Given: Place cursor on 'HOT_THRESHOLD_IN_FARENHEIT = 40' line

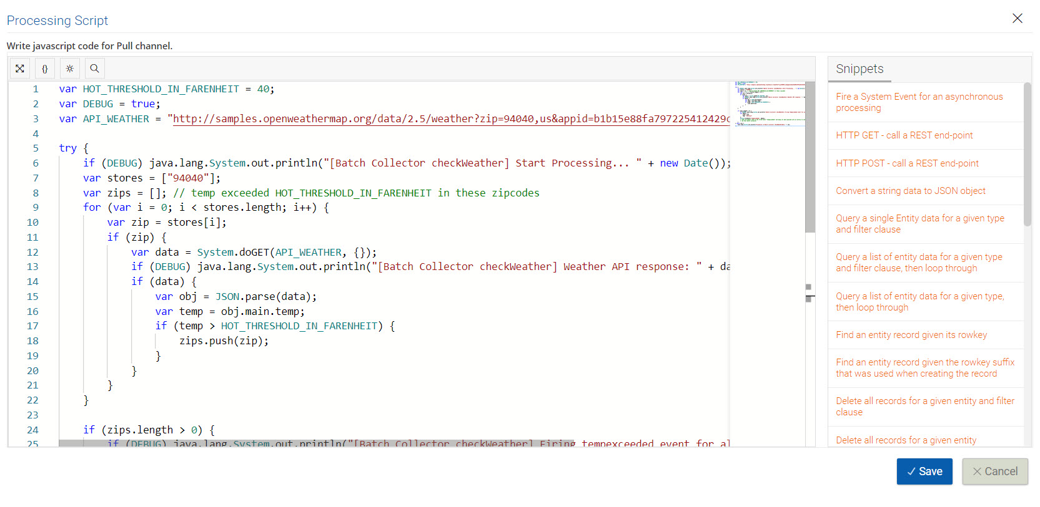Looking at the screenshot, I should pyautogui.click(x=167, y=89).
